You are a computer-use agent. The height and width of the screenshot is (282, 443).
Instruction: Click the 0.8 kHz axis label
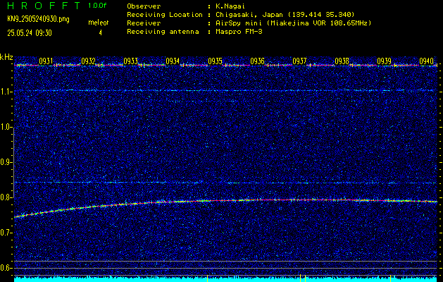point(6,197)
